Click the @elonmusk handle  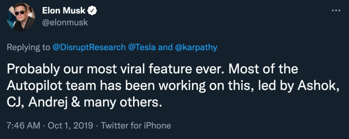click(65, 23)
